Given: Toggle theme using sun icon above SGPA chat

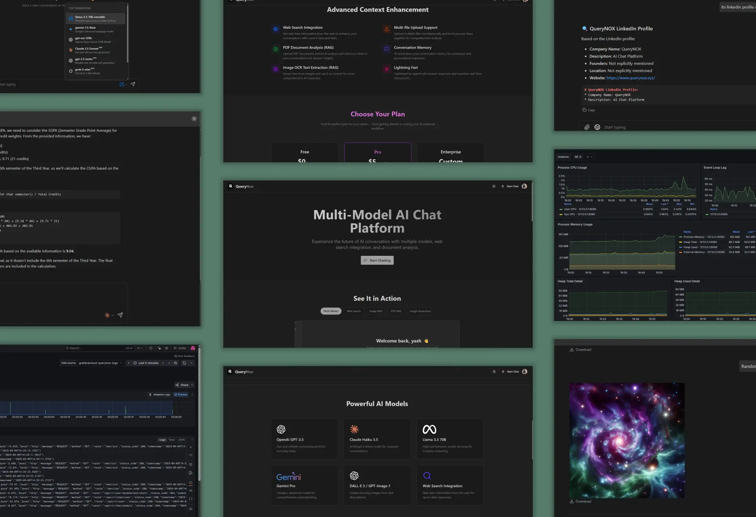Looking at the screenshot, I should (194, 119).
